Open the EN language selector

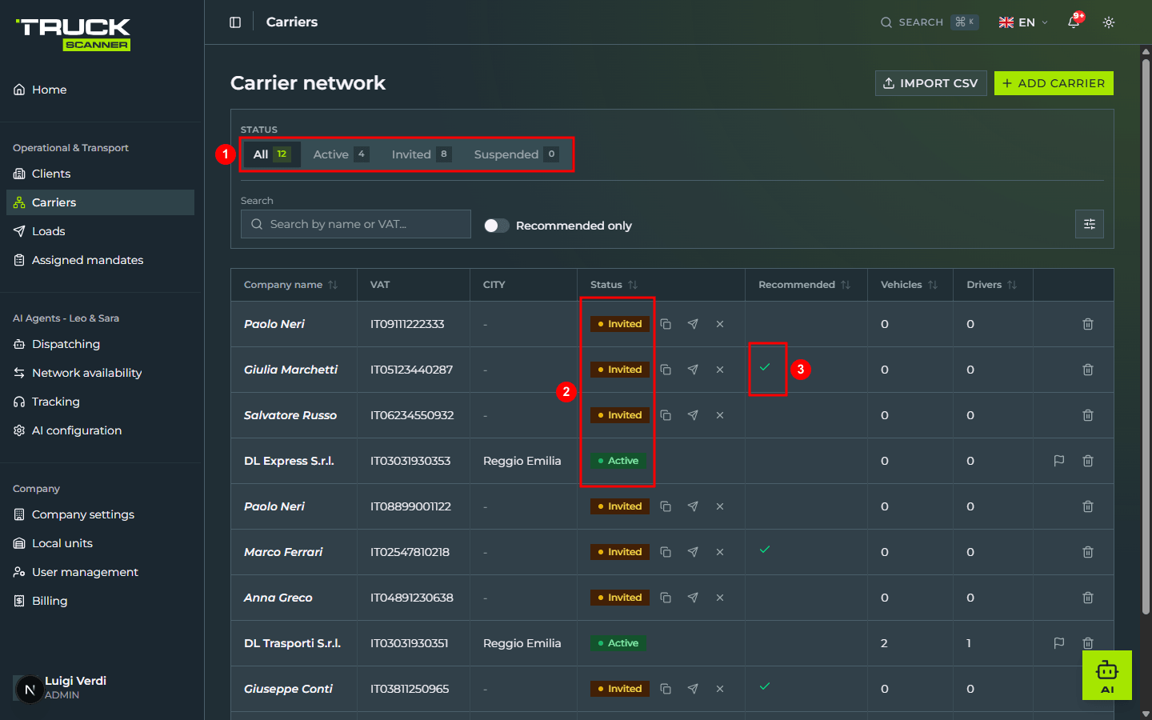(1023, 22)
